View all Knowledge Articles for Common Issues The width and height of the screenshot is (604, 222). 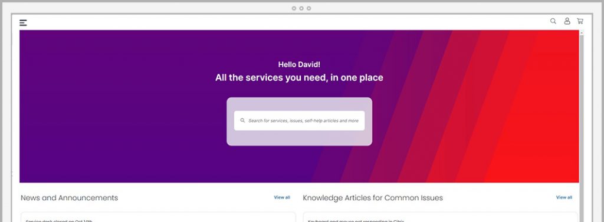[564, 197]
